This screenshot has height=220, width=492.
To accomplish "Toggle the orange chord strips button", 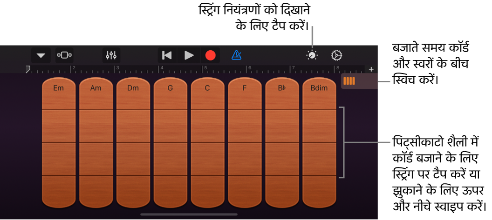I will 349,81.
